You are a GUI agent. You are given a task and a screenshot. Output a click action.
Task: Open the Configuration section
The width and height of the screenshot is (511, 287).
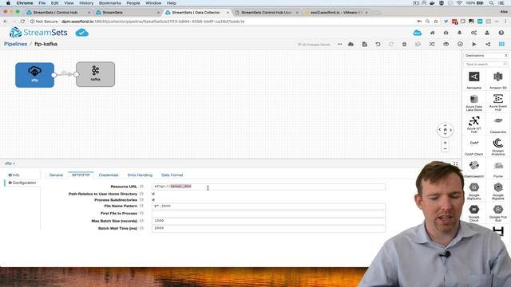pos(22,183)
